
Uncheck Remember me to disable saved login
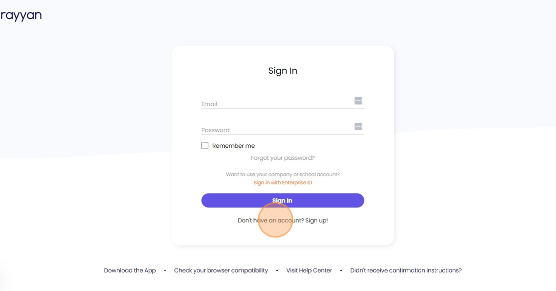205,145
